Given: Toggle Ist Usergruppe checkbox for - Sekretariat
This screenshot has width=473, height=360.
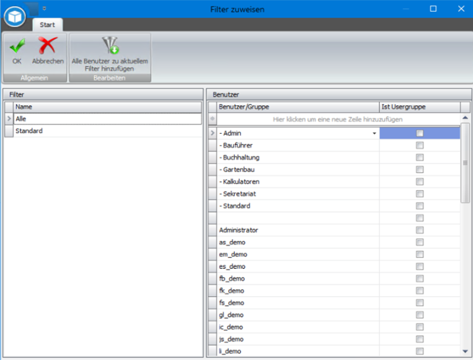Looking at the screenshot, I should pos(420,193).
